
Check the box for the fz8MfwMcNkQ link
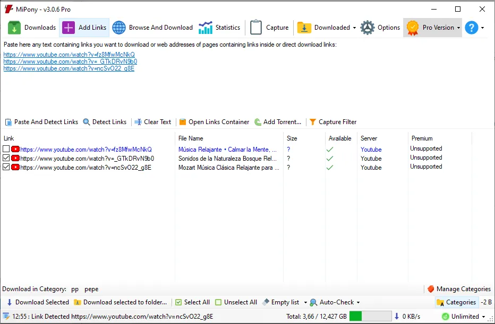click(x=6, y=149)
